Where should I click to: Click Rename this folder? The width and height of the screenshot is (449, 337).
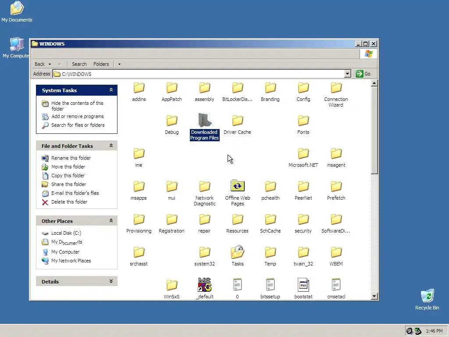(71, 158)
